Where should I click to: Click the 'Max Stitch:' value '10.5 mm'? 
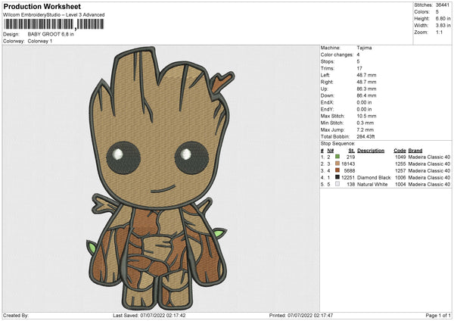point(366,116)
